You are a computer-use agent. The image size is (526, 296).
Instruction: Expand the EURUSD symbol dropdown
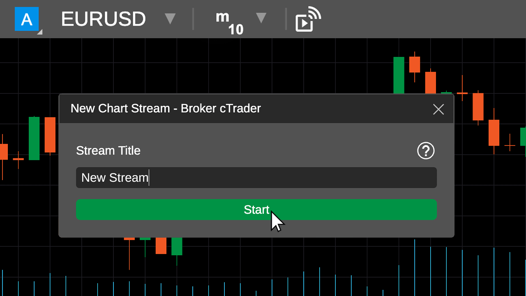170,18
